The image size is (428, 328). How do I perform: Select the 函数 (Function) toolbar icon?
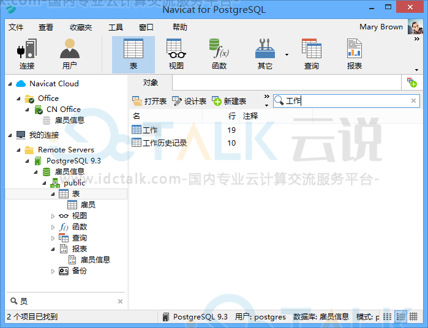tap(219, 54)
